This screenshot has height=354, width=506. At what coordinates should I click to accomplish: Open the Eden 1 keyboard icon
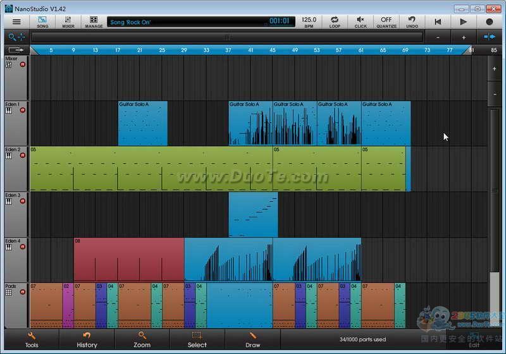[x=9, y=111]
